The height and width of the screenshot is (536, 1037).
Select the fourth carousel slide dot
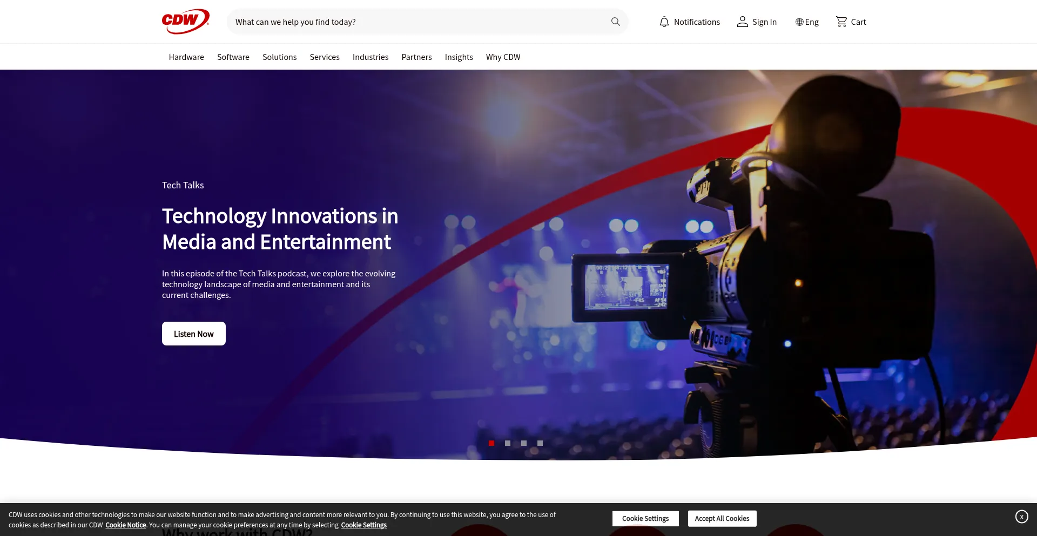click(x=540, y=443)
